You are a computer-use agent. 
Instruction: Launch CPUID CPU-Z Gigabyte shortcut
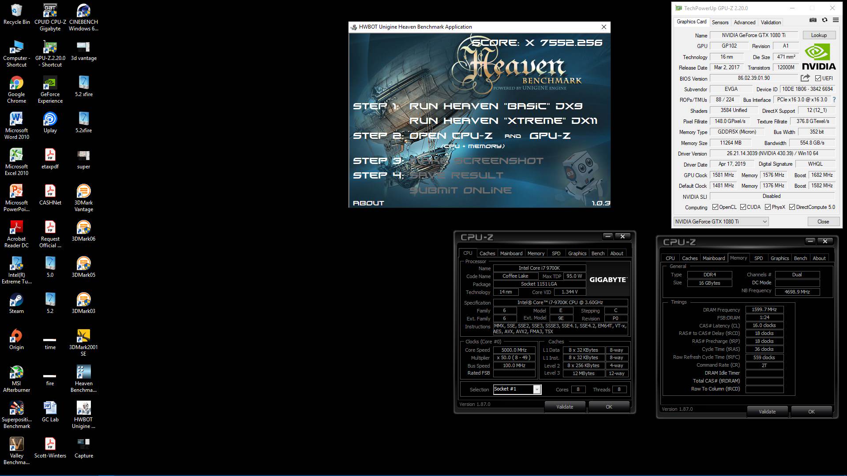(x=50, y=18)
